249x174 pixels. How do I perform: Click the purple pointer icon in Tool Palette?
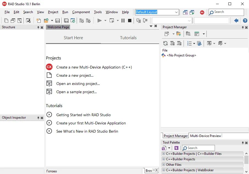click(176, 148)
